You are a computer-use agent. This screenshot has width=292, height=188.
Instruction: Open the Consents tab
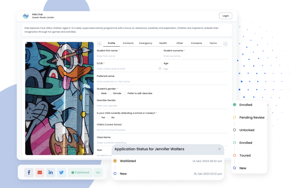(x=196, y=43)
